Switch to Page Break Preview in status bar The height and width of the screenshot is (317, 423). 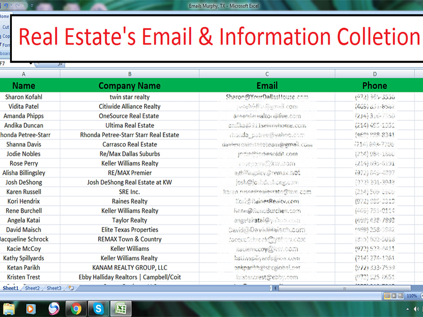[401, 296]
